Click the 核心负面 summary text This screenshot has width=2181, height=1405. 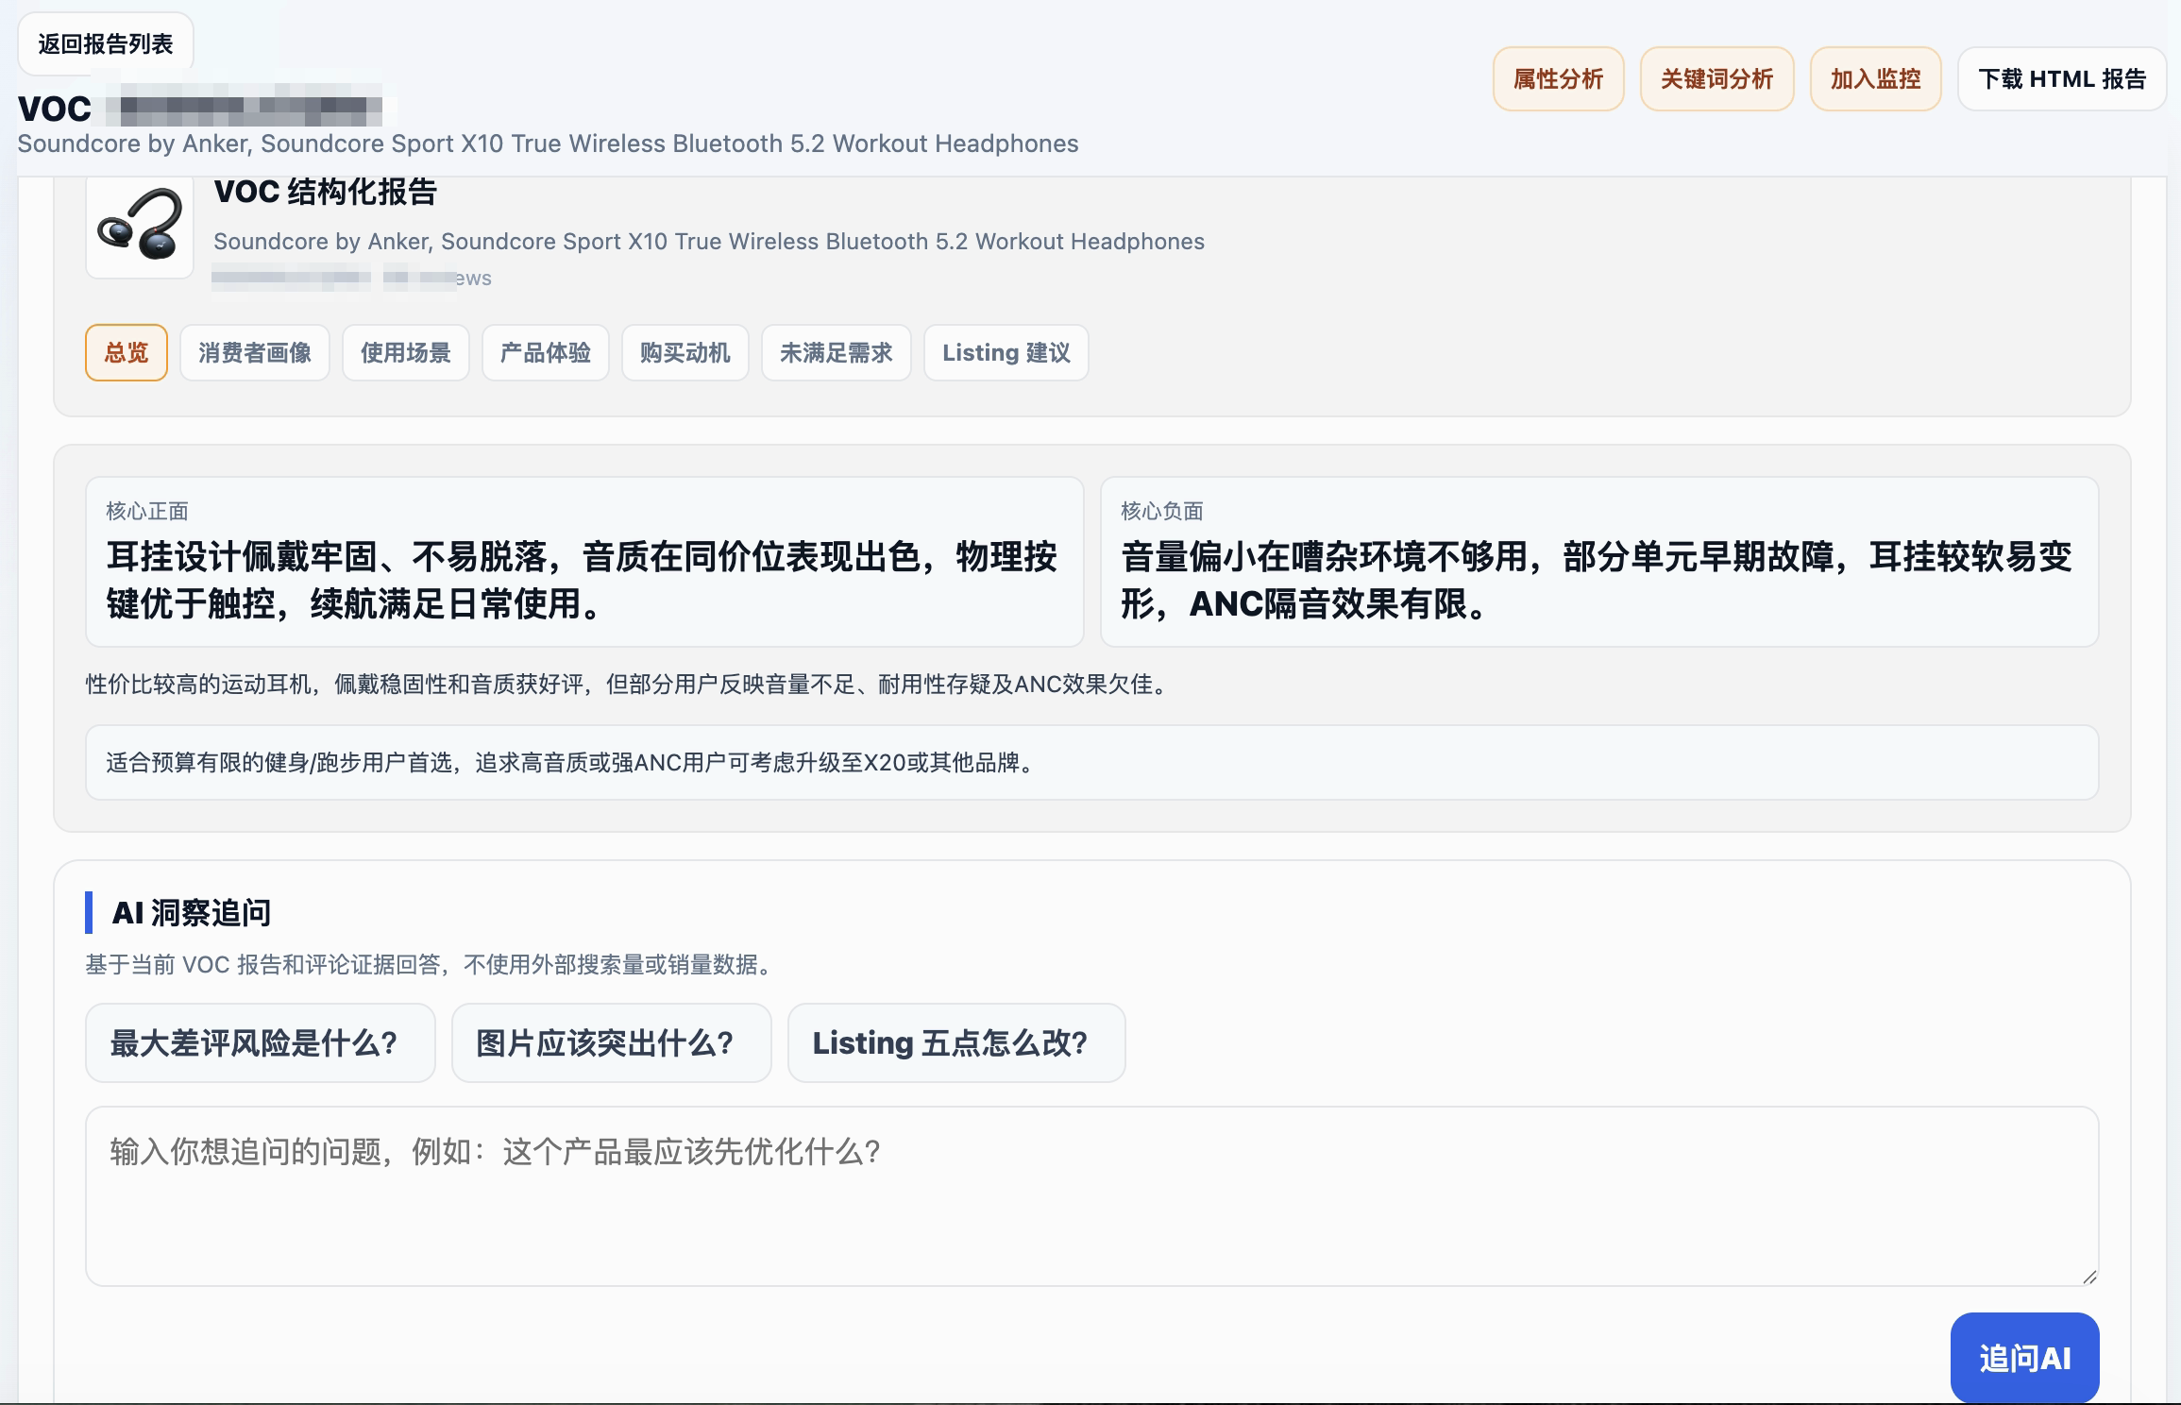[1597, 580]
